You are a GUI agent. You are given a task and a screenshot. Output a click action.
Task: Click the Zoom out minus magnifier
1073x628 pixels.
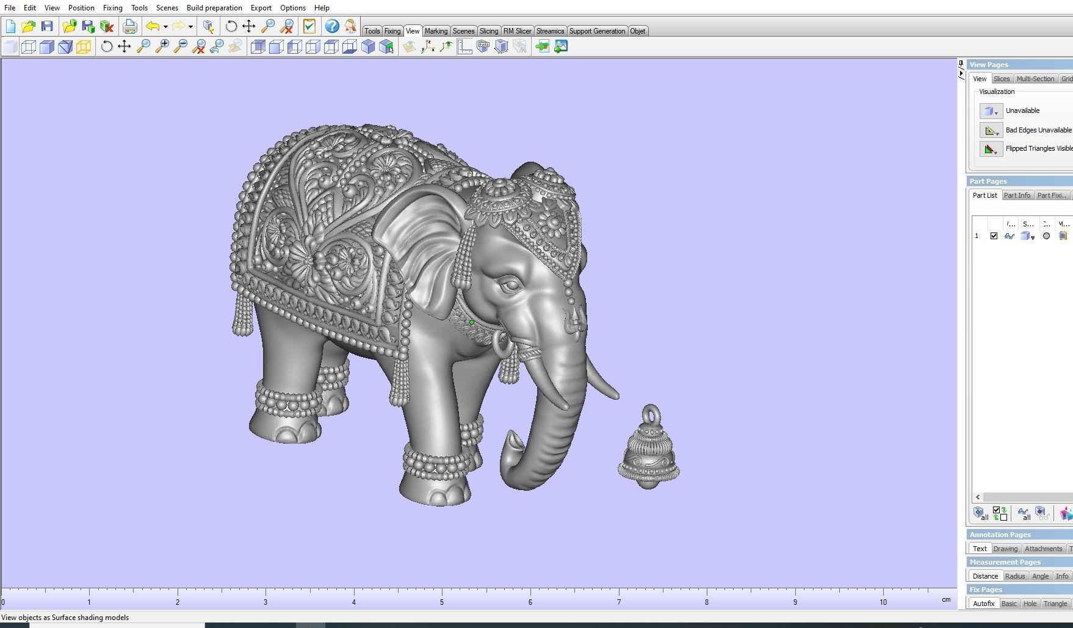[x=180, y=46]
